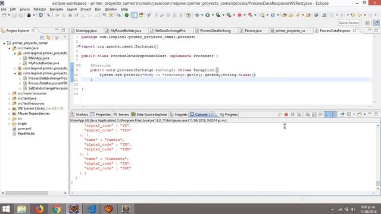This screenshot has height=214, width=381.
Task: Run the application with green Run button
Action: [x=208, y=15]
